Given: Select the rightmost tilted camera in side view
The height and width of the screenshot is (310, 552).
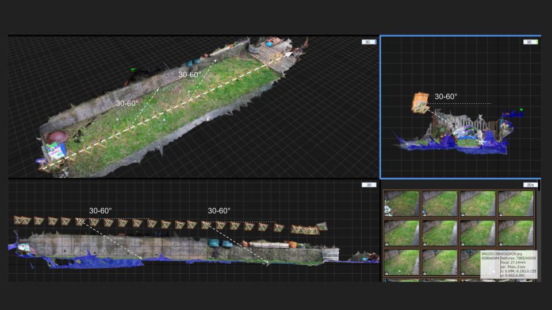Looking at the screenshot, I should 322,227.
